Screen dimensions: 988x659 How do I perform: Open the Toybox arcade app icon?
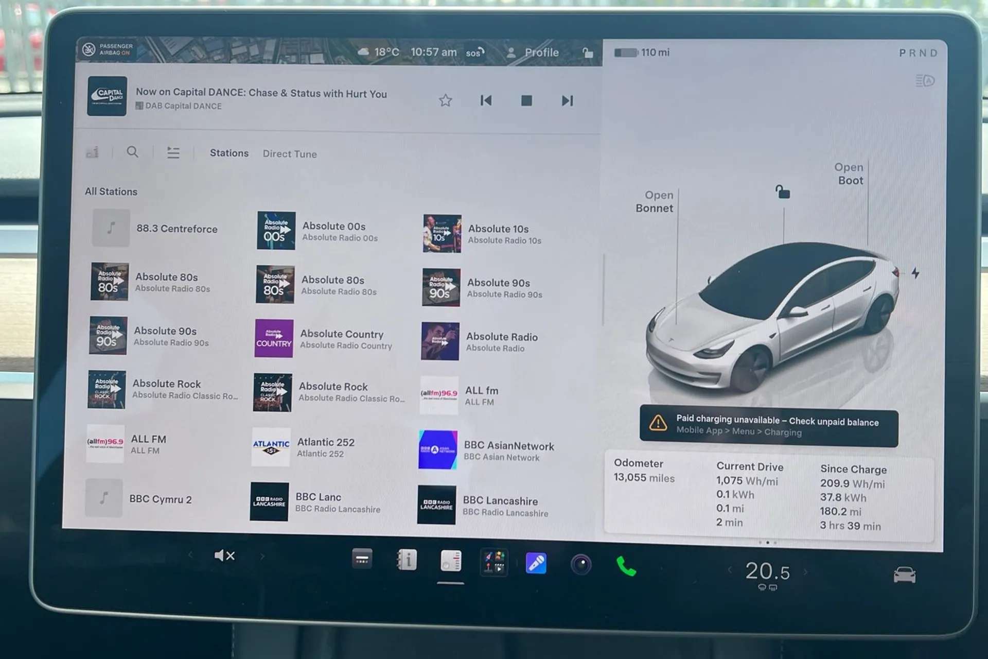point(493,562)
